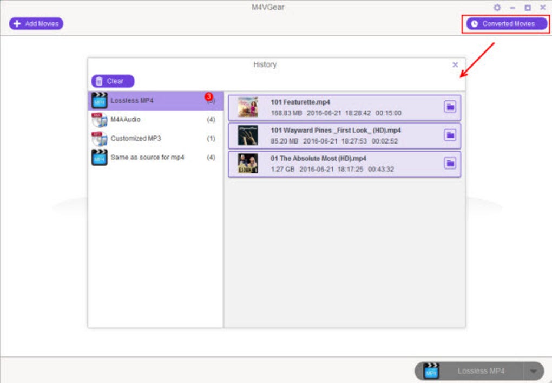Click the Lossless MP4 clapperboard icon
This screenshot has height=383, width=552.
pos(99,101)
